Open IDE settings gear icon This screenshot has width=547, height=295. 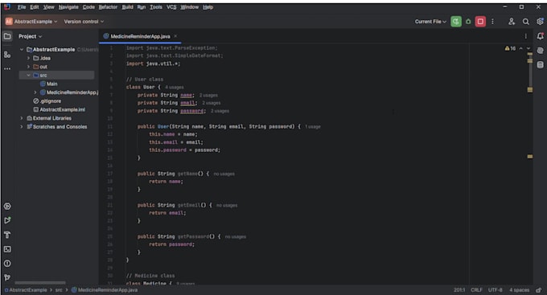[540, 22]
